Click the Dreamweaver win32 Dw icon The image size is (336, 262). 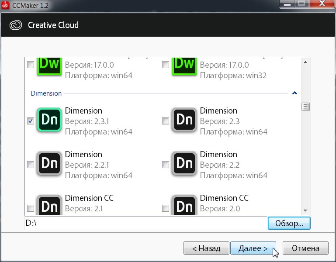click(184, 66)
